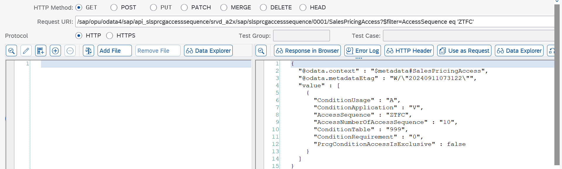
Task: Click into the Request URI field
Action: tap(315, 22)
